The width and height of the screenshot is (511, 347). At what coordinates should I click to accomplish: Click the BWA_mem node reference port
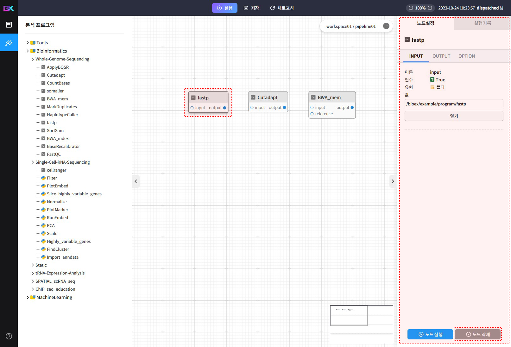coord(312,114)
